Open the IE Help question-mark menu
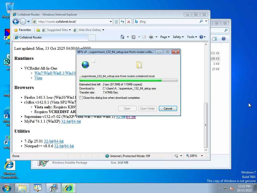 click(x=202, y=37)
